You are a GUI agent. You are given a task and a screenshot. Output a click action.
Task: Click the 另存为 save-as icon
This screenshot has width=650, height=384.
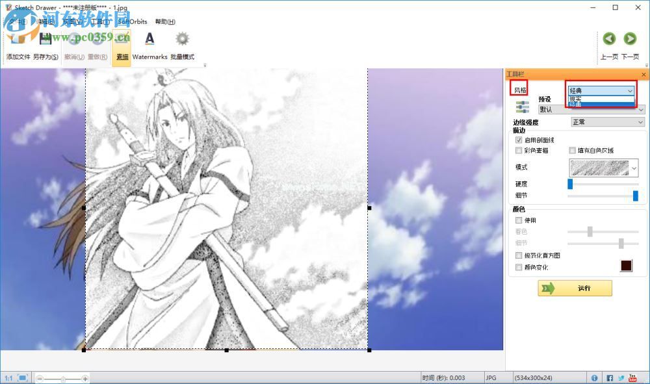(x=45, y=40)
